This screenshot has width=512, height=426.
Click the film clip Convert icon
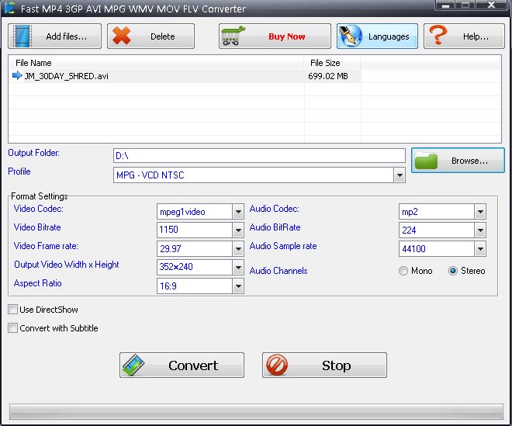click(x=133, y=365)
